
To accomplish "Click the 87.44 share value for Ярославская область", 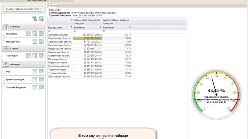I will pos(117,76).
